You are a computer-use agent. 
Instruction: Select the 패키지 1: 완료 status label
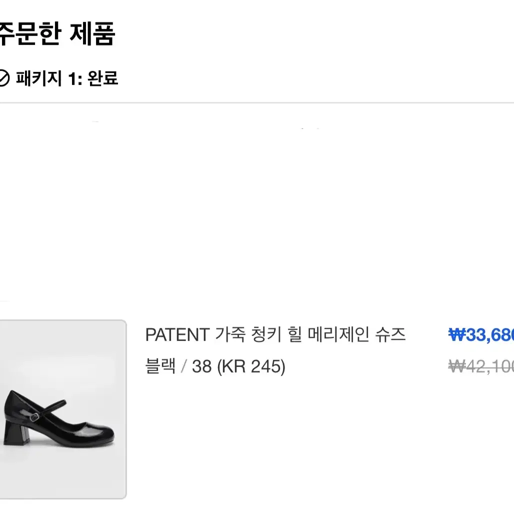pyautogui.click(x=67, y=78)
